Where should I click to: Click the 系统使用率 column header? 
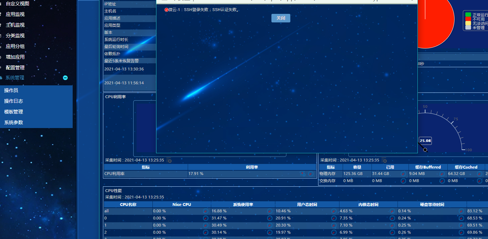(243, 205)
